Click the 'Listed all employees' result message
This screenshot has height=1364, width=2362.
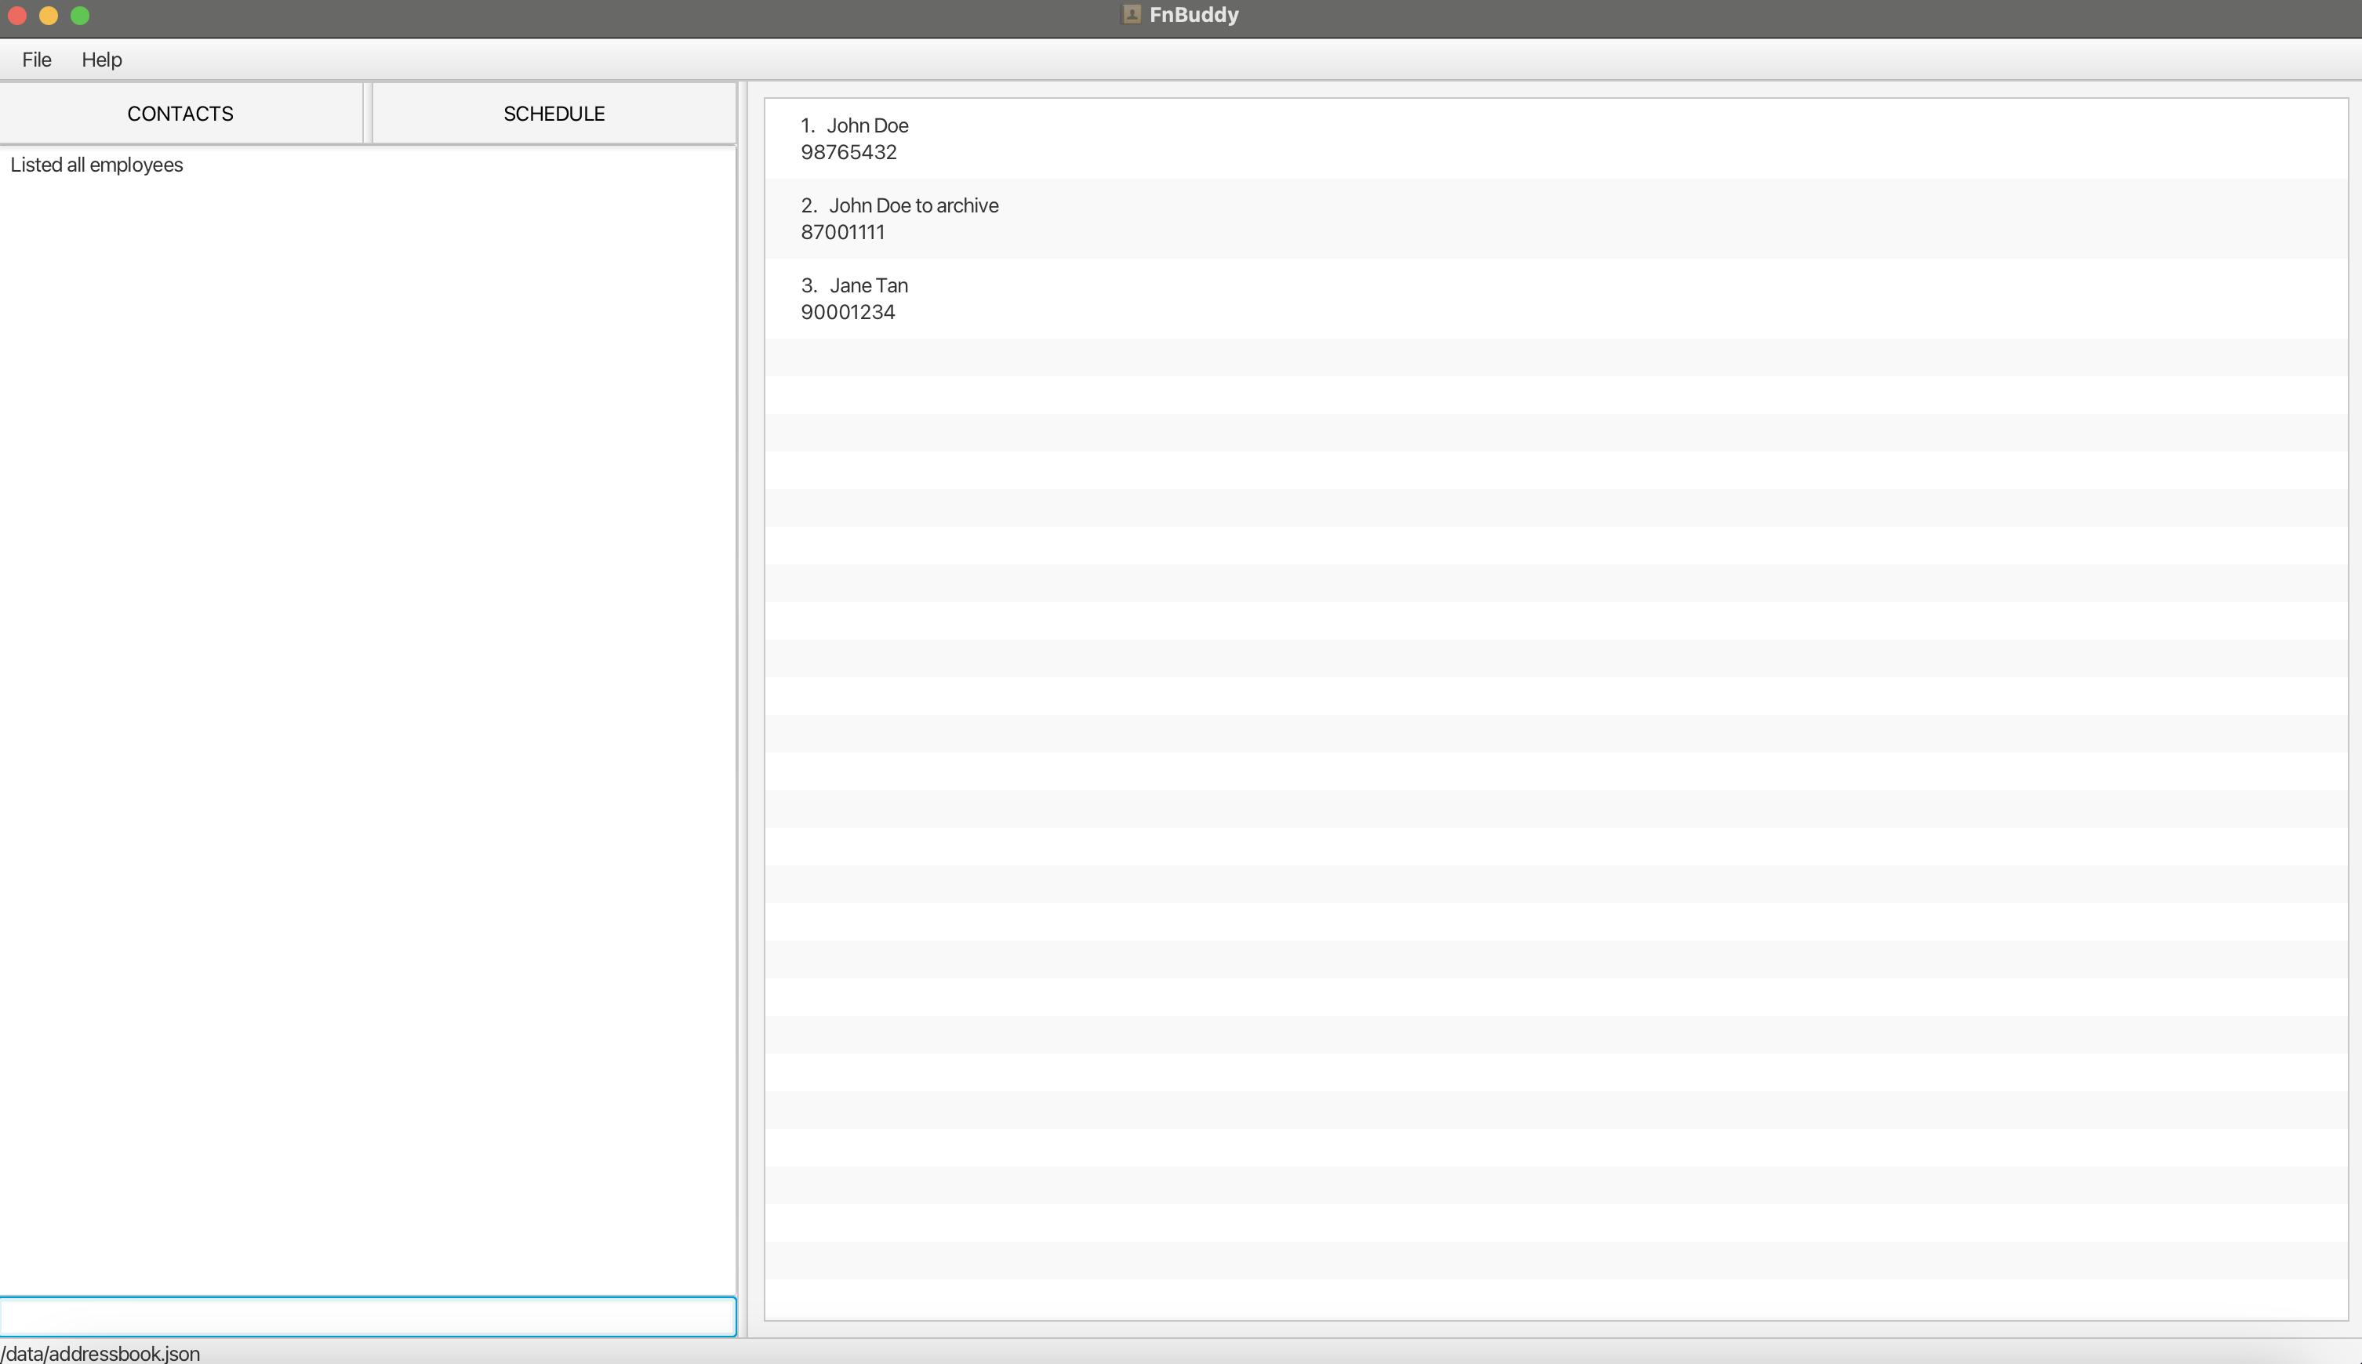(96, 165)
